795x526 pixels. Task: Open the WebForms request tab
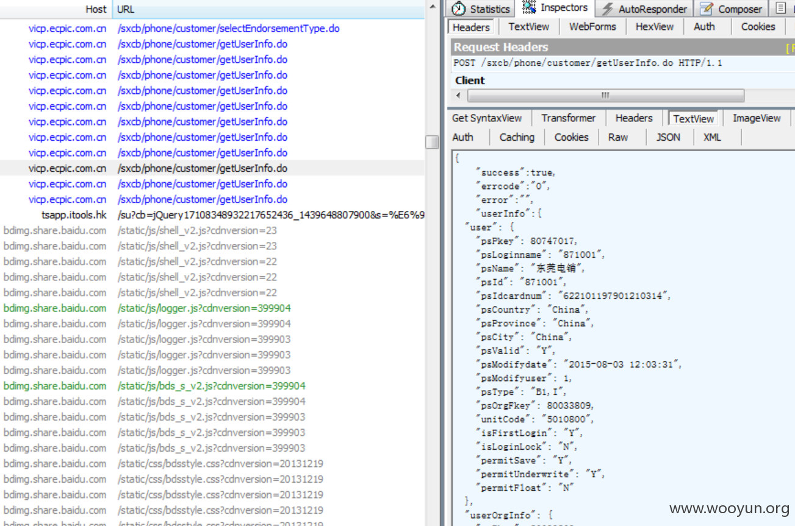592,27
